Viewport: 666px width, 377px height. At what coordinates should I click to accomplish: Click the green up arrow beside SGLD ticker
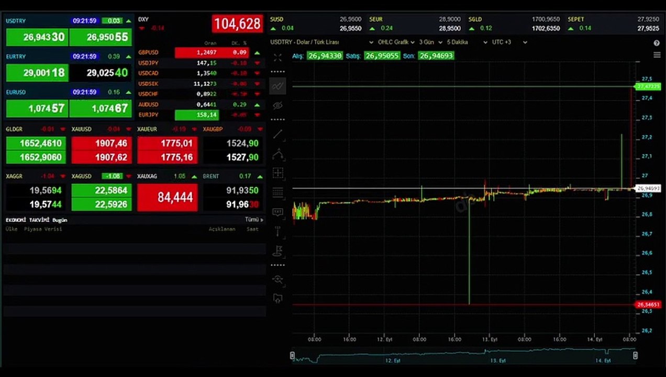pos(472,28)
